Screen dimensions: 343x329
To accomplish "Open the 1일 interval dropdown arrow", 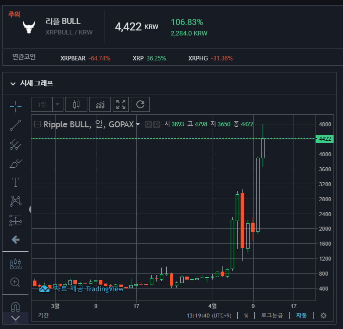I will [57, 104].
